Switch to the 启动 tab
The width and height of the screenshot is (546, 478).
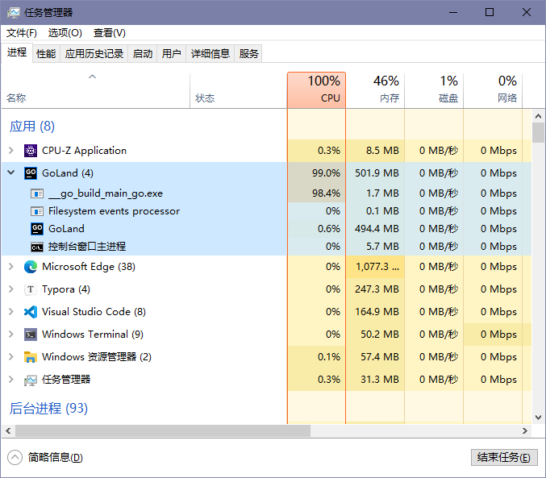(x=143, y=54)
